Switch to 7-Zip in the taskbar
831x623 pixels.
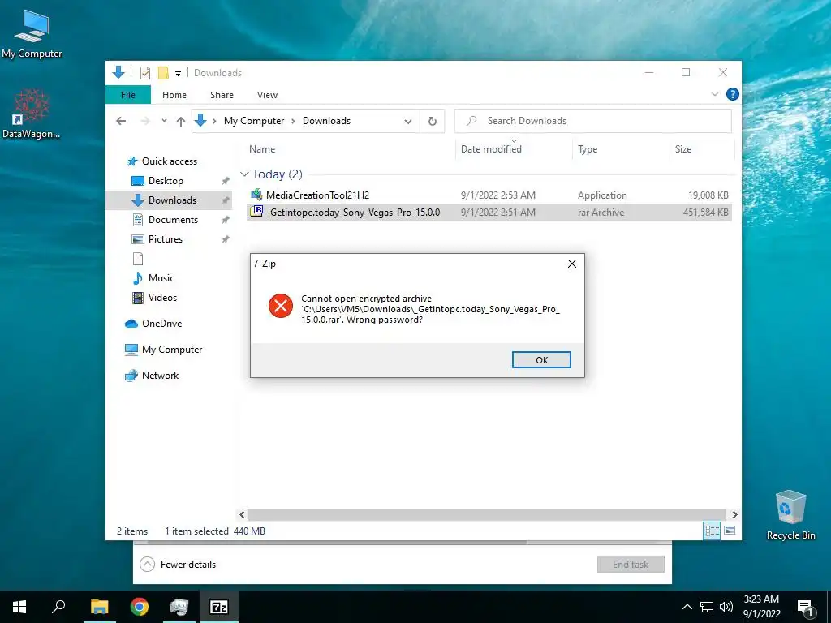coord(219,607)
